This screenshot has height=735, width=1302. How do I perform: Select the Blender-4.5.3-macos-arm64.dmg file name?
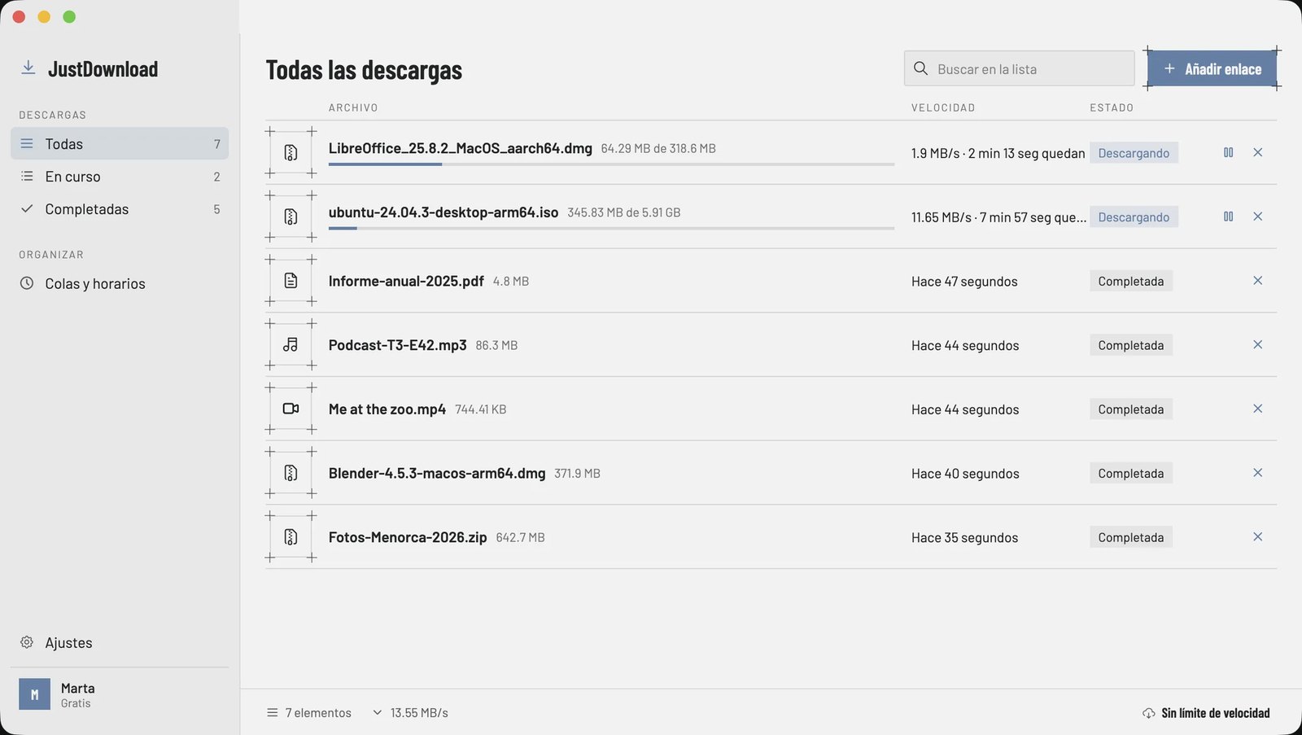[x=437, y=473]
